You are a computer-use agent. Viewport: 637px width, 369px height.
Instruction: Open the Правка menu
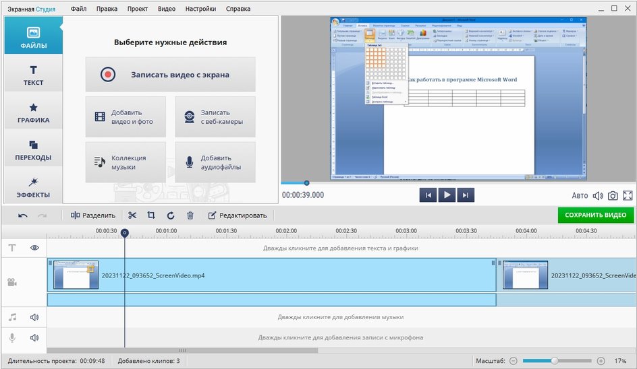coord(107,9)
